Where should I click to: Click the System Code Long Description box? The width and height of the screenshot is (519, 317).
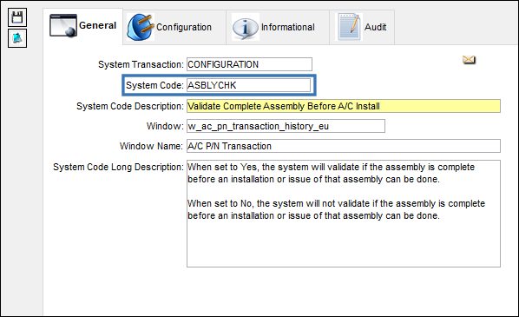(x=344, y=214)
